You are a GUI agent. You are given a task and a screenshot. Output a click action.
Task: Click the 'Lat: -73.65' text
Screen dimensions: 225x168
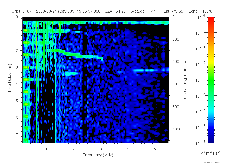pos(173,11)
